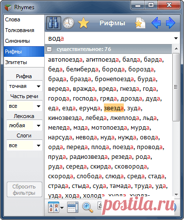Screen dimensions: 184x220
Task: Click the rhyme word мотопоезда
Action: [x=109, y=128]
